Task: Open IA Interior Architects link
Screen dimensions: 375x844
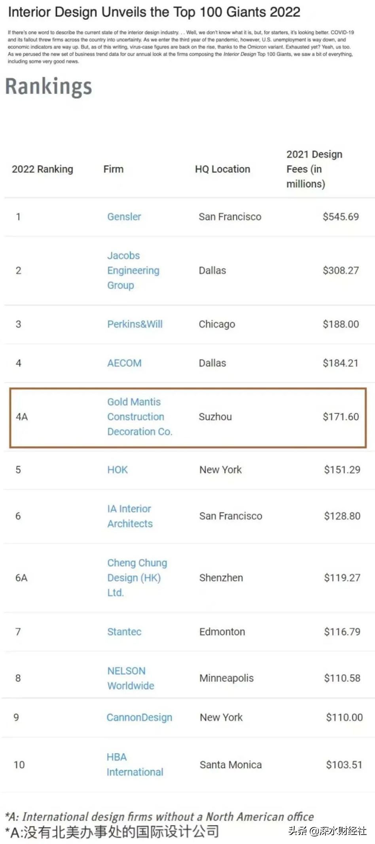Action: click(x=130, y=516)
